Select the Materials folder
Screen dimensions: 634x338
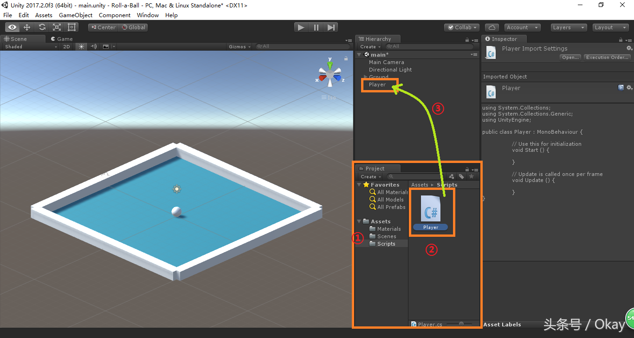[x=385, y=229]
